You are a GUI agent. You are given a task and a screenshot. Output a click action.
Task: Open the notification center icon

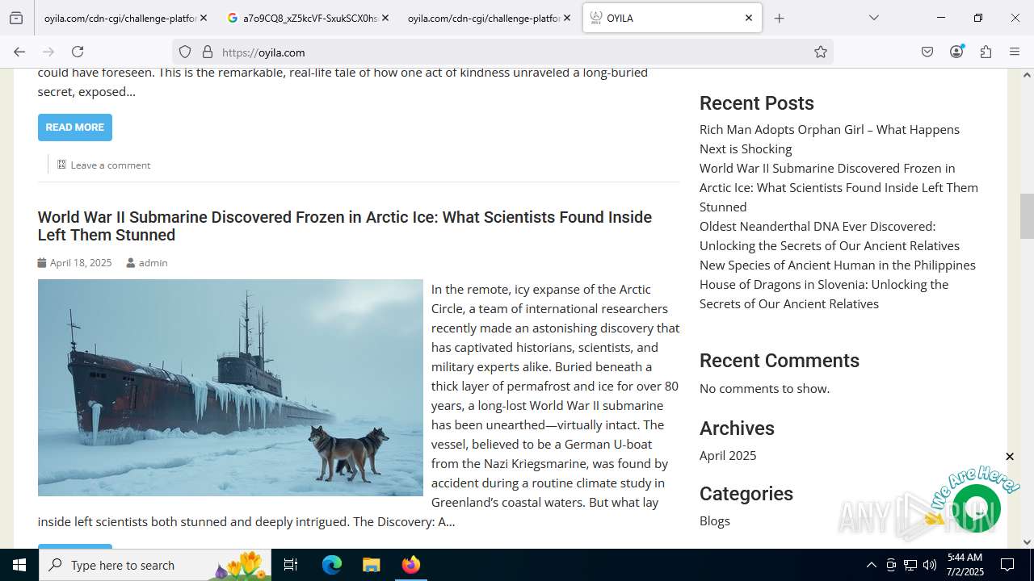(x=1007, y=565)
